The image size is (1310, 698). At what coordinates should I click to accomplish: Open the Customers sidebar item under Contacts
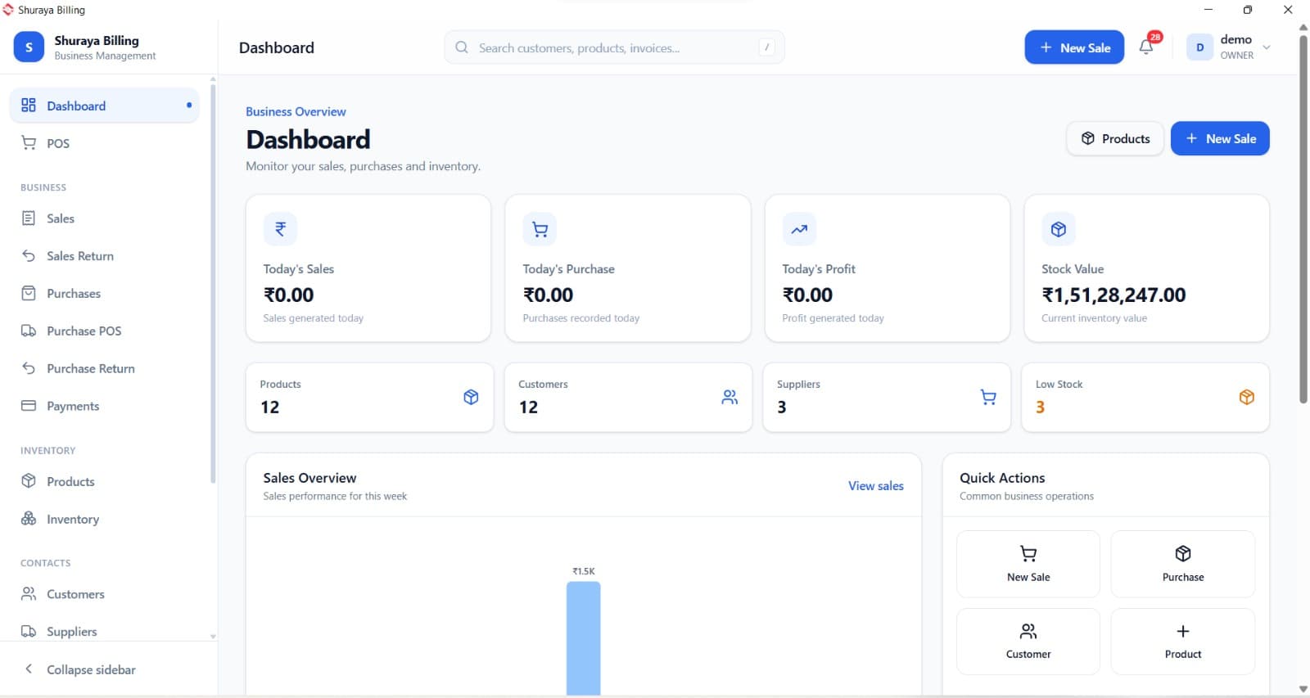pos(104,594)
